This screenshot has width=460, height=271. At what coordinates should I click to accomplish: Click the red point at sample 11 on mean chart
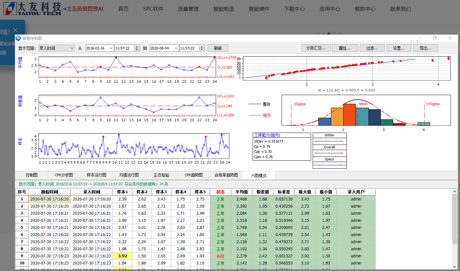click(x=116, y=58)
